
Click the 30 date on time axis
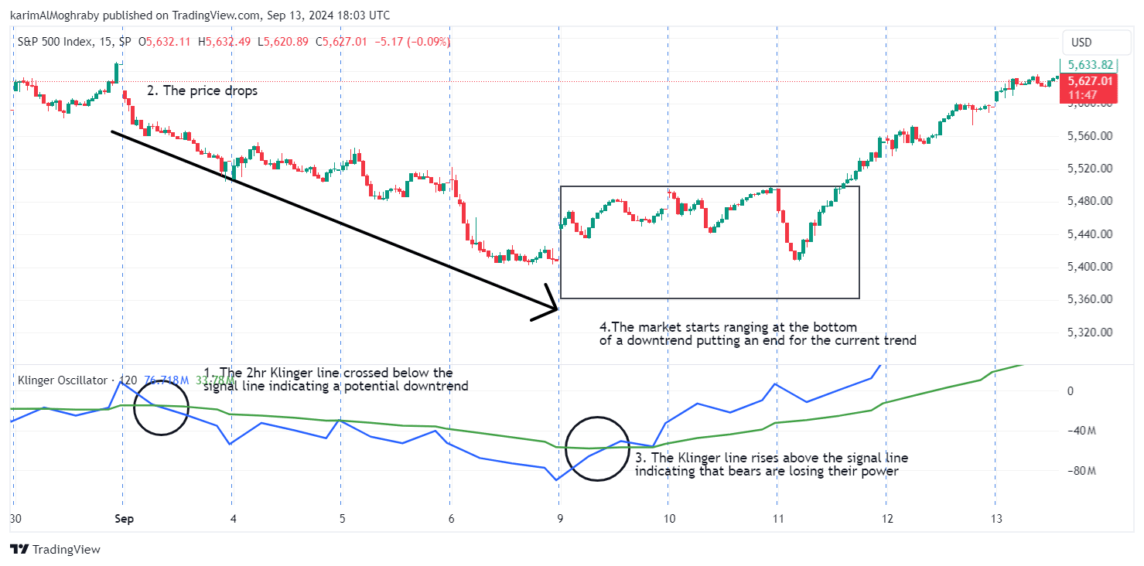[x=14, y=519]
